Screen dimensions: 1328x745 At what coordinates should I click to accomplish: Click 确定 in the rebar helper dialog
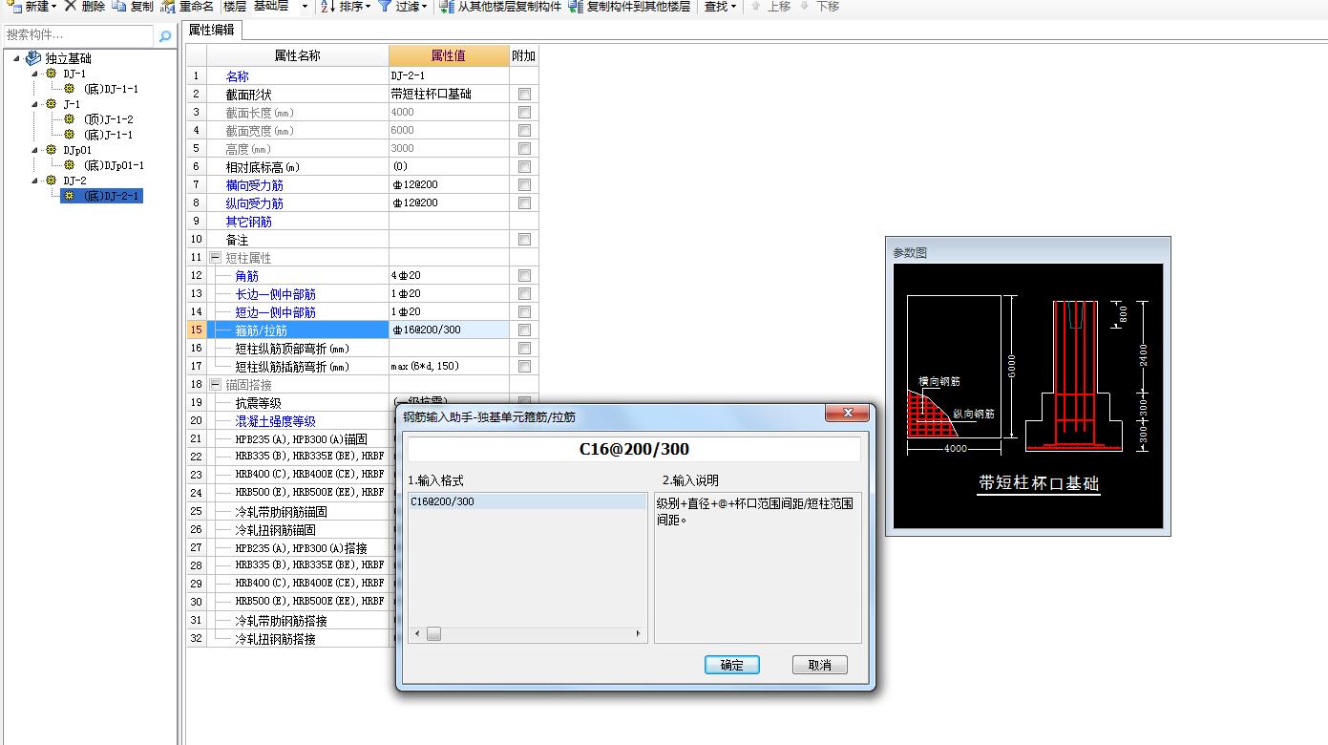[x=731, y=665]
